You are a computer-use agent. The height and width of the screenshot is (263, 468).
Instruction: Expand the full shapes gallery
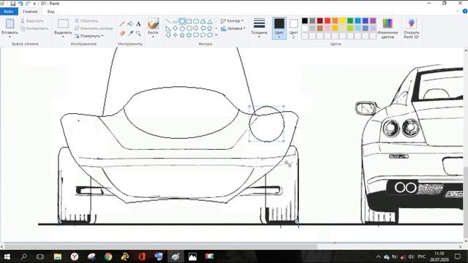tap(216, 35)
